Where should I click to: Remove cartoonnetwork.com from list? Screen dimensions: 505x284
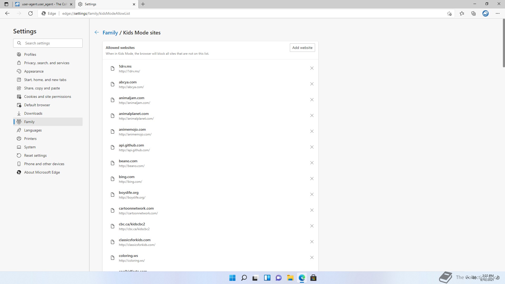pyautogui.click(x=312, y=210)
